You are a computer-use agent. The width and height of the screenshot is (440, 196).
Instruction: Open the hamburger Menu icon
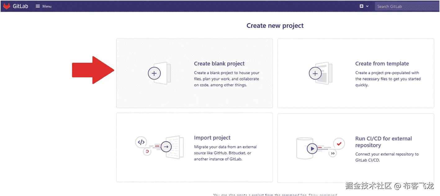point(38,6)
